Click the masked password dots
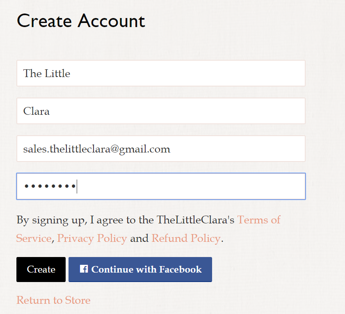345x314 pixels. pos(50,186)
